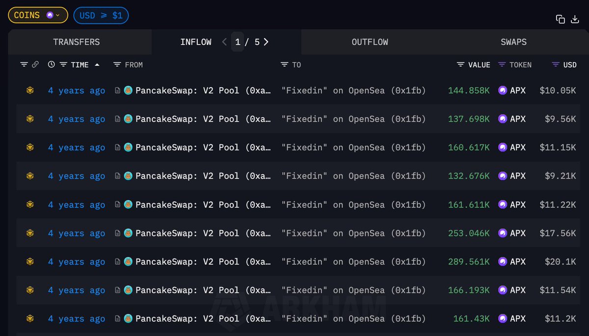
Task: Open the TO column filter icon
Action: [284, 65]
